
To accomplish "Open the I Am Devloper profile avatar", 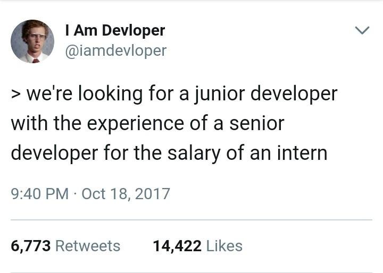I will (x=32, y=41).
